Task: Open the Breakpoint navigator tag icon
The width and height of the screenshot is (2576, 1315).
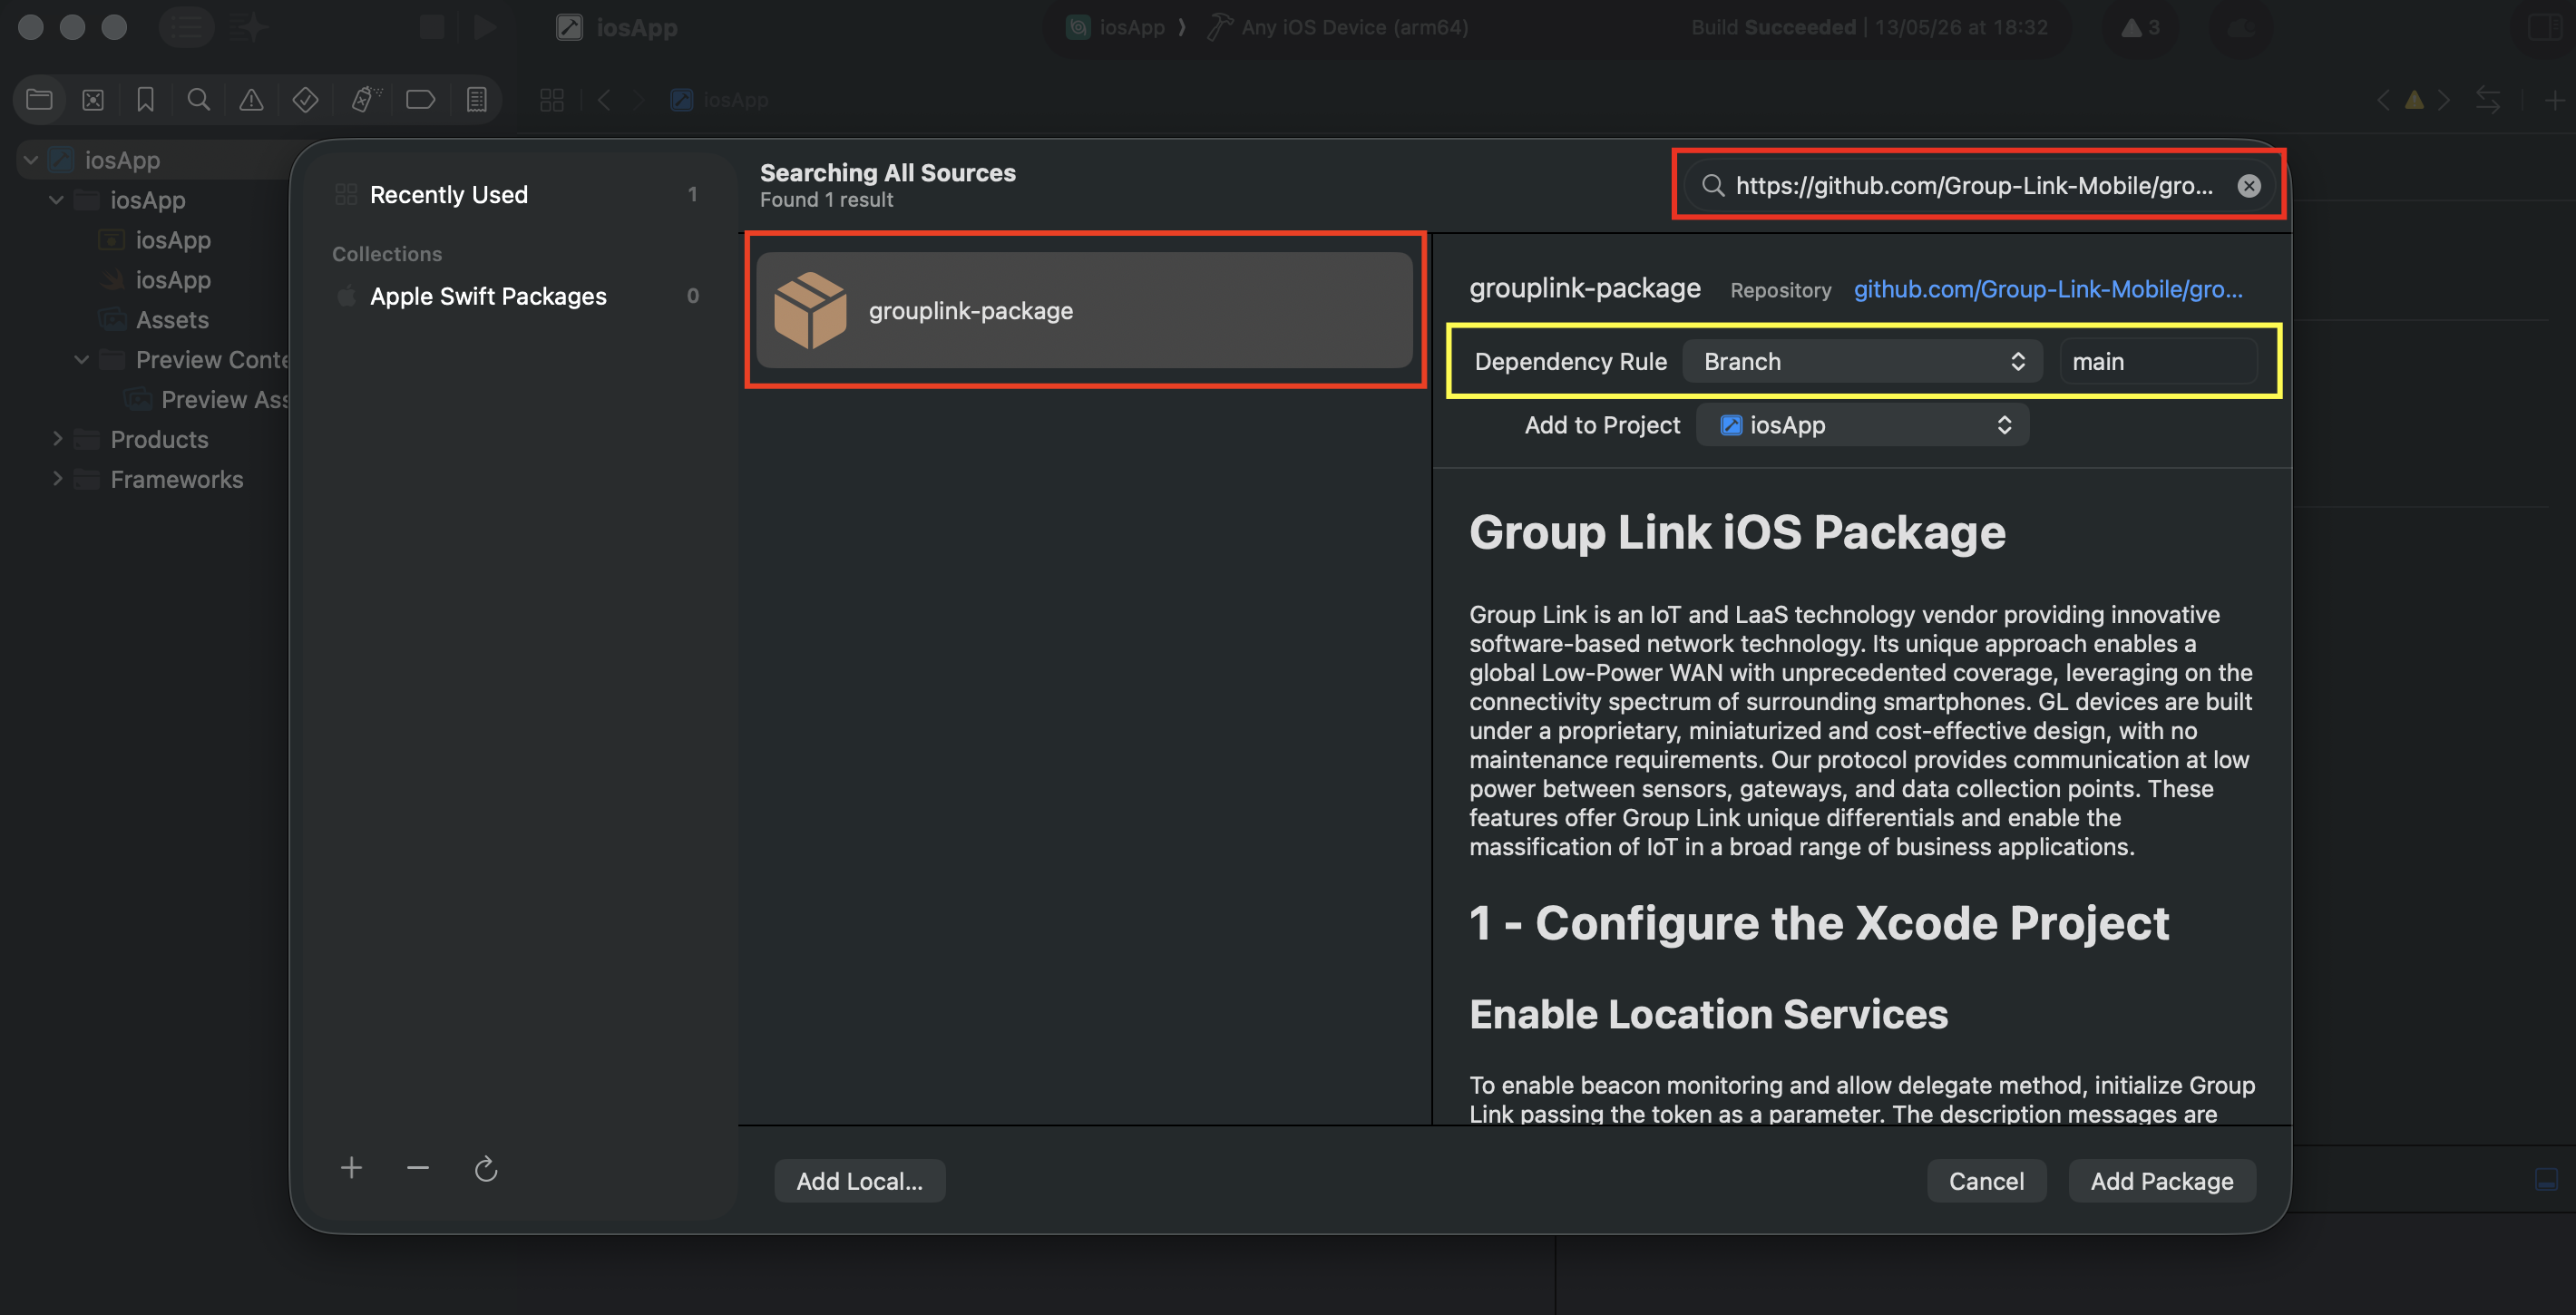Action: [x=420, y=100]
